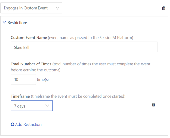This screenshot has height=138, width=170.
Task: Remove the Timeframe restriction with trash icon
Action: pyautogui.click(x=154, y=105)
